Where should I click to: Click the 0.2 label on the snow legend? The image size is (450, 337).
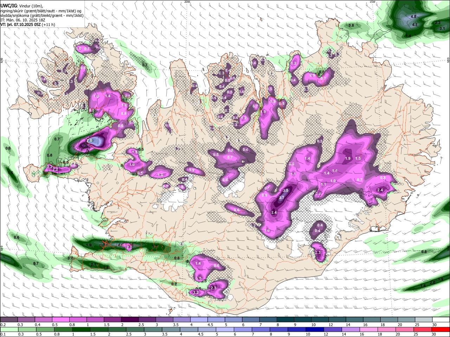(x=3, y=325)
